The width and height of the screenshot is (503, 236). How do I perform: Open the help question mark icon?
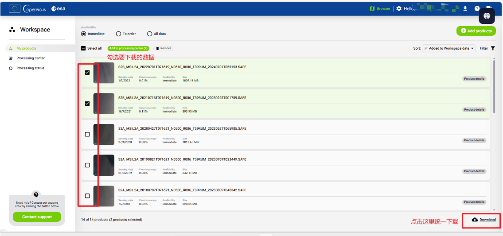coord(477,9)
